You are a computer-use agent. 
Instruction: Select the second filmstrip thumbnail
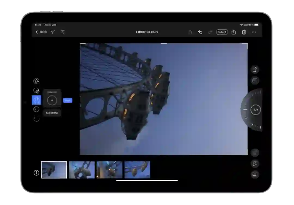[82, 170]
